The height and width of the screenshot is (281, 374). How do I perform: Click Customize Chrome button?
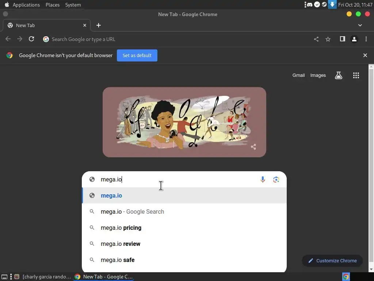coord(332,261)
